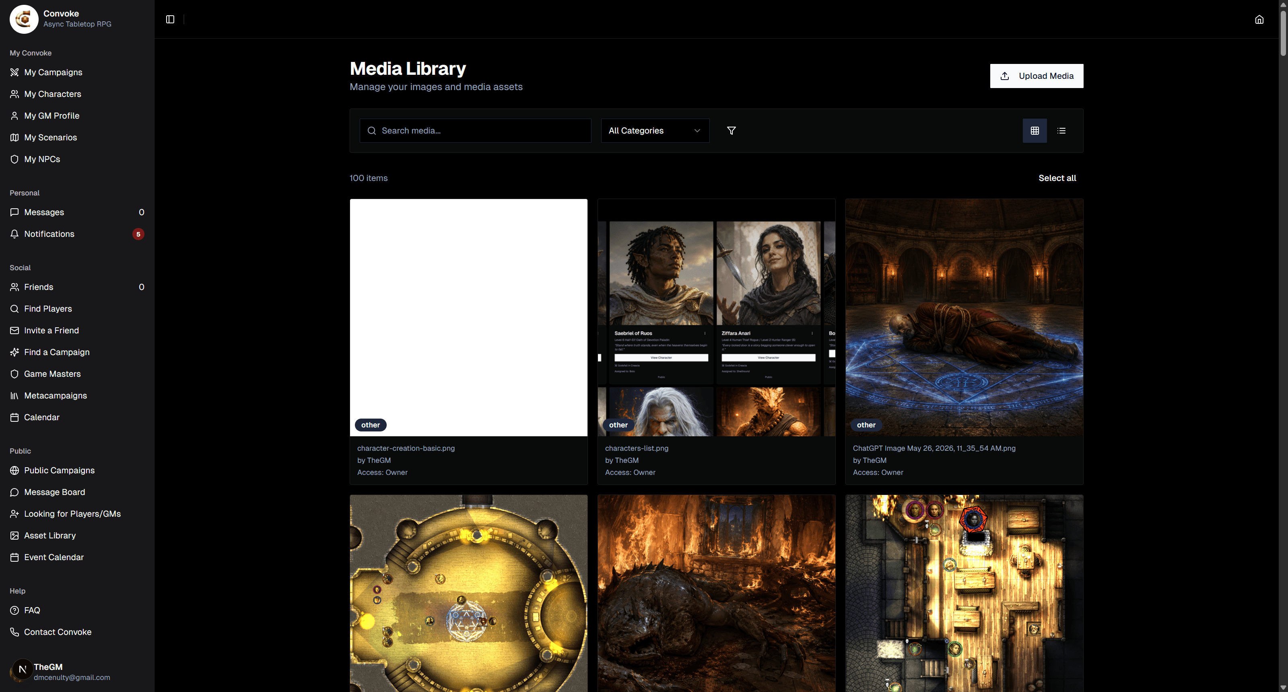Click the Friends people icon

pyautogui.click(x=14, y=287)
